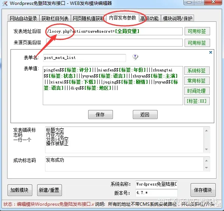The height and width of the screenshot is (211, 224).
Task: Select the 内容发布参数 tab
Action: click(x=122, y=18)
